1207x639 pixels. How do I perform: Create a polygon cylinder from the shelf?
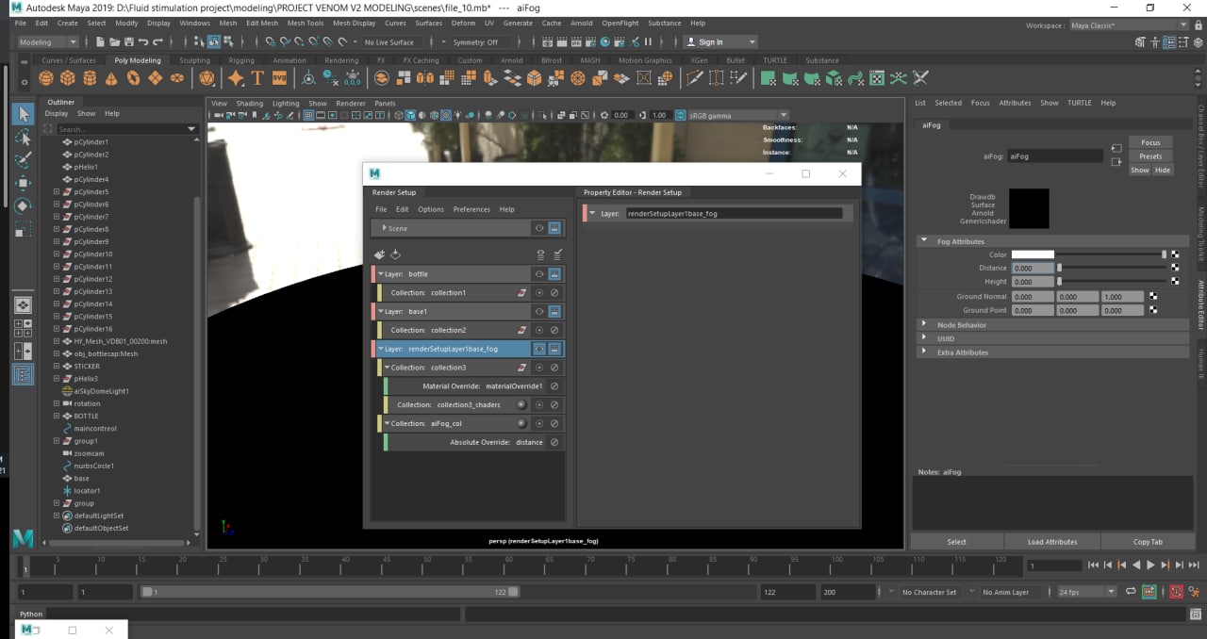(x=91, y=78)
